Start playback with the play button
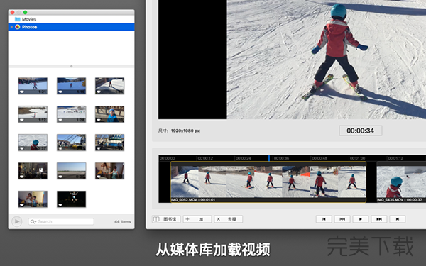Screen dimensions: 426x266 (x=361, y=219)
